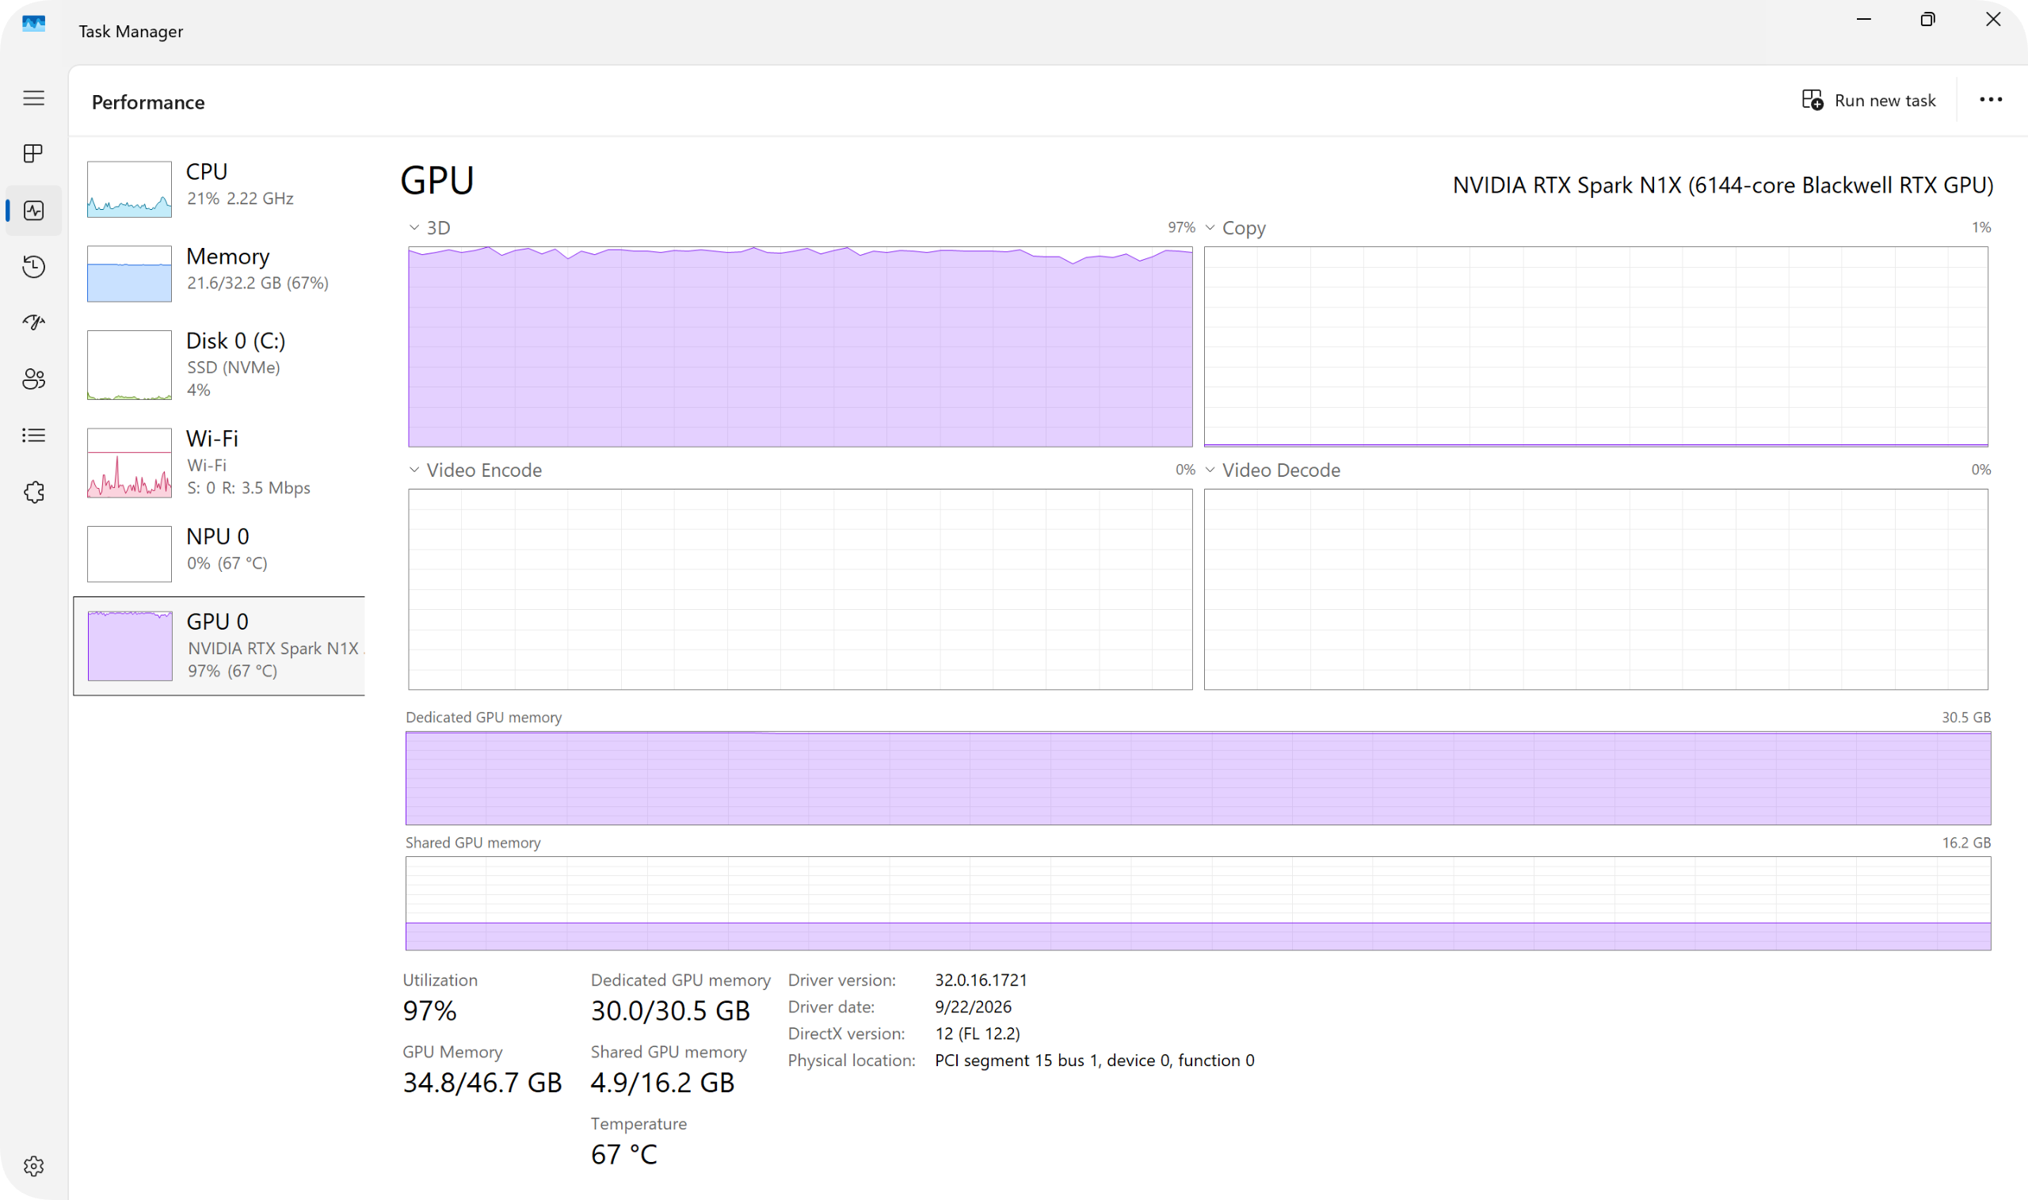
Task: Click the Memory mini graph thumbnail
Action: coord(129,273)
